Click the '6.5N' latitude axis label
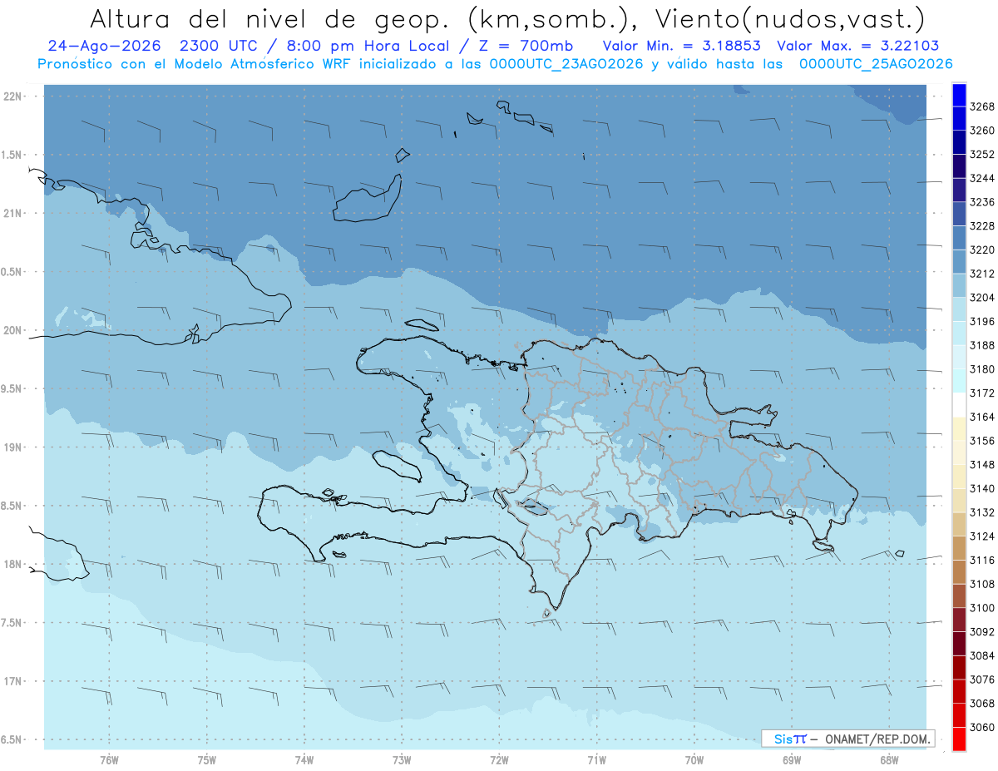 (x=12, y=739)
